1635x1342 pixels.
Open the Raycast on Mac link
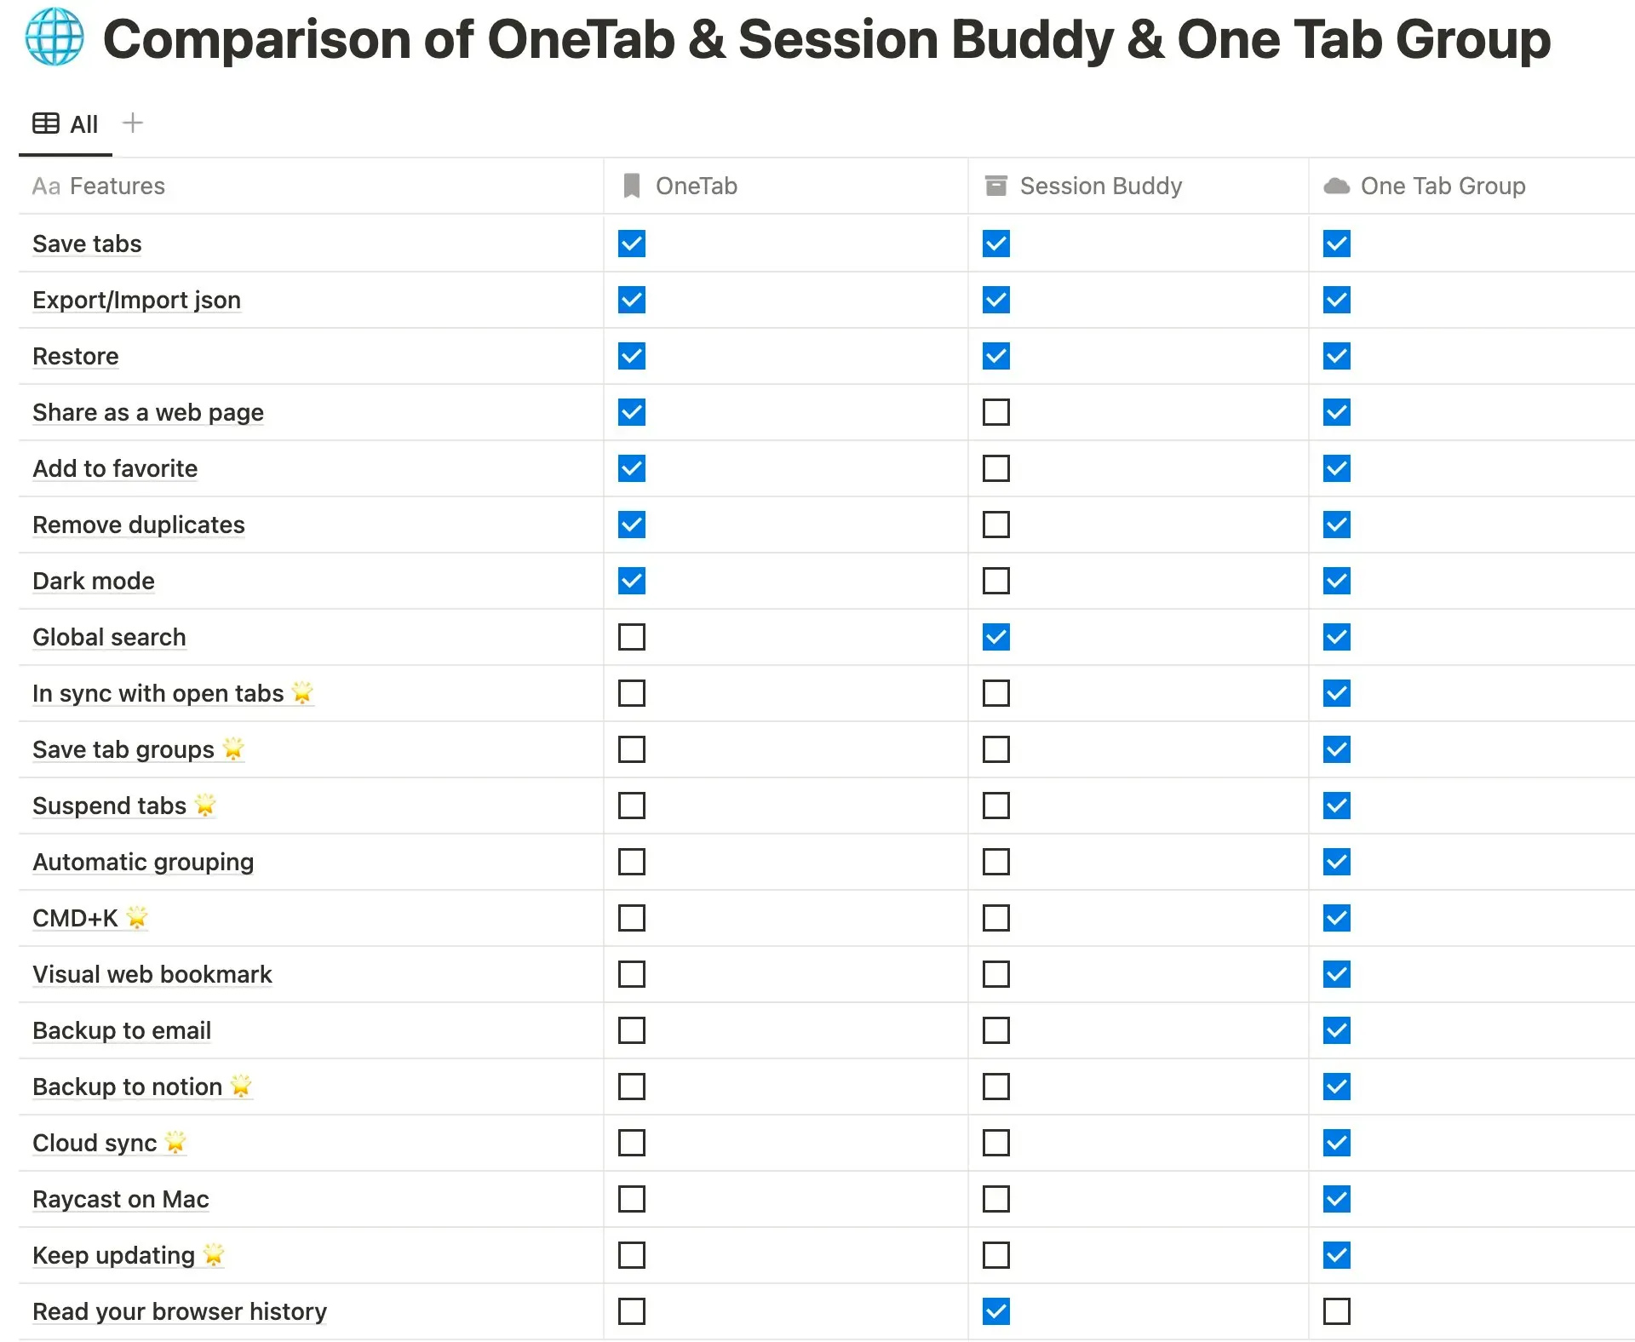tap(119, 1199)
